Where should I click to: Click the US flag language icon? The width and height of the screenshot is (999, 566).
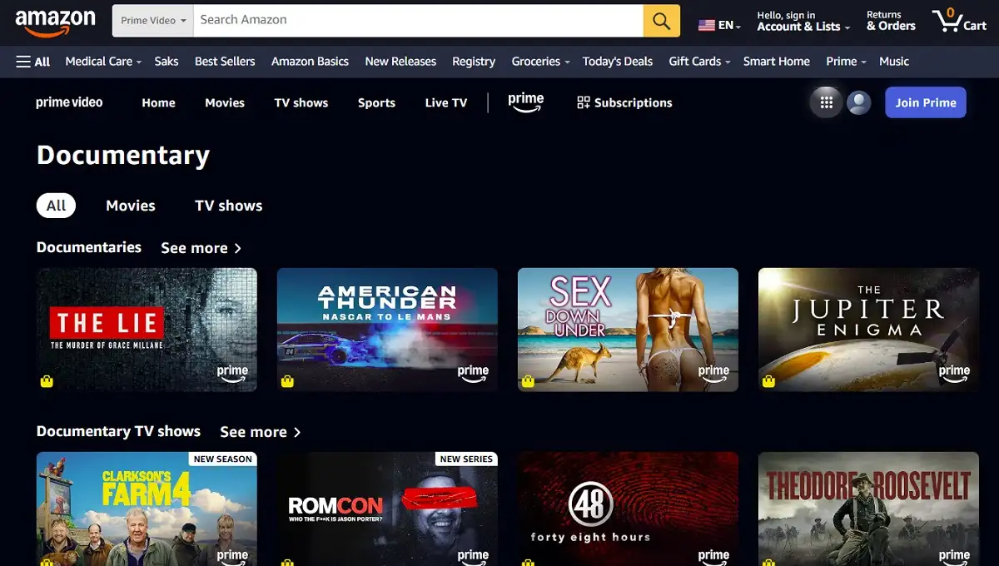click(707, 25)
